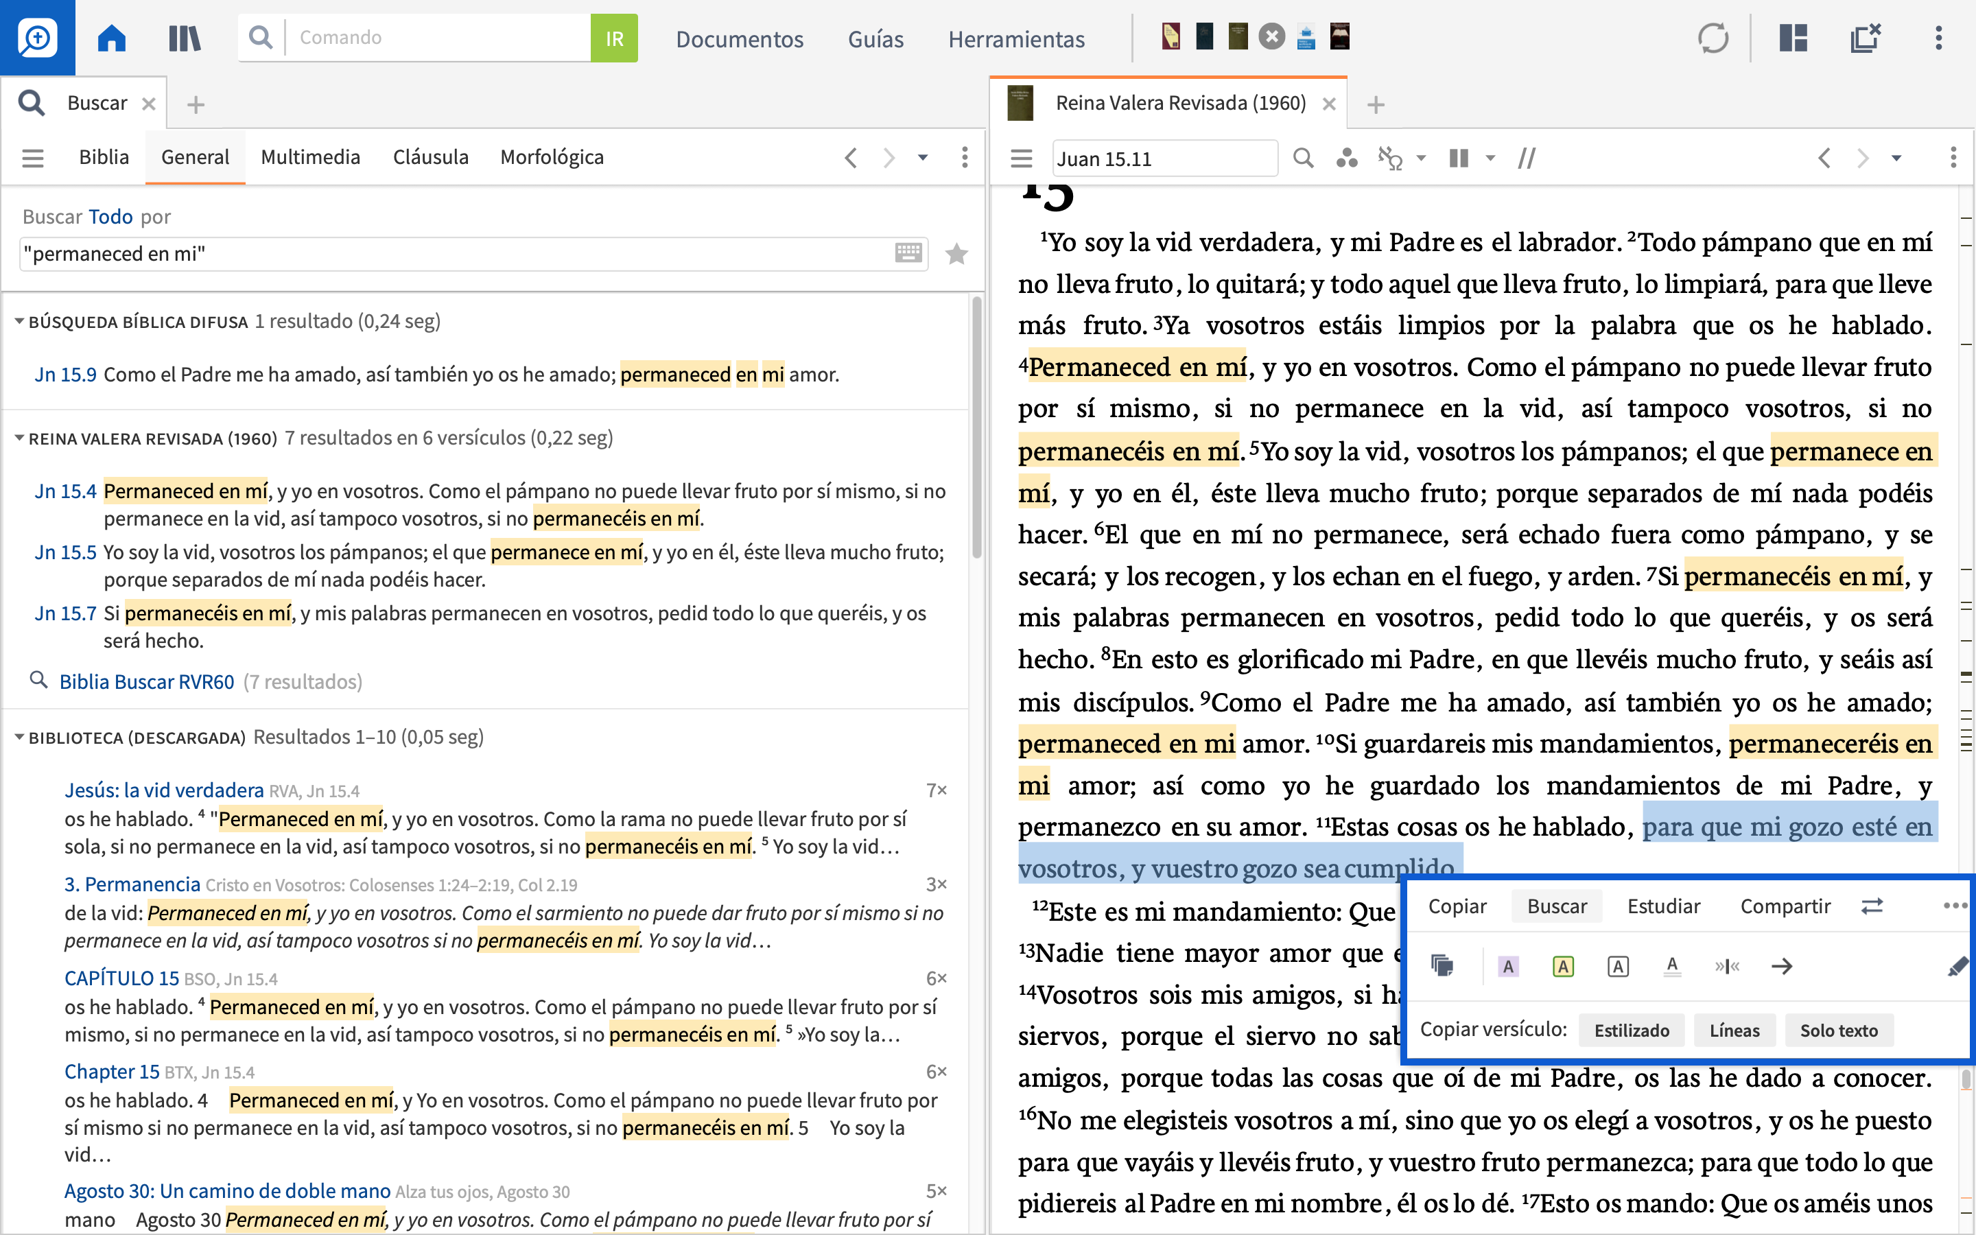Switch to the Cláusula search tab

coord(430,157)
